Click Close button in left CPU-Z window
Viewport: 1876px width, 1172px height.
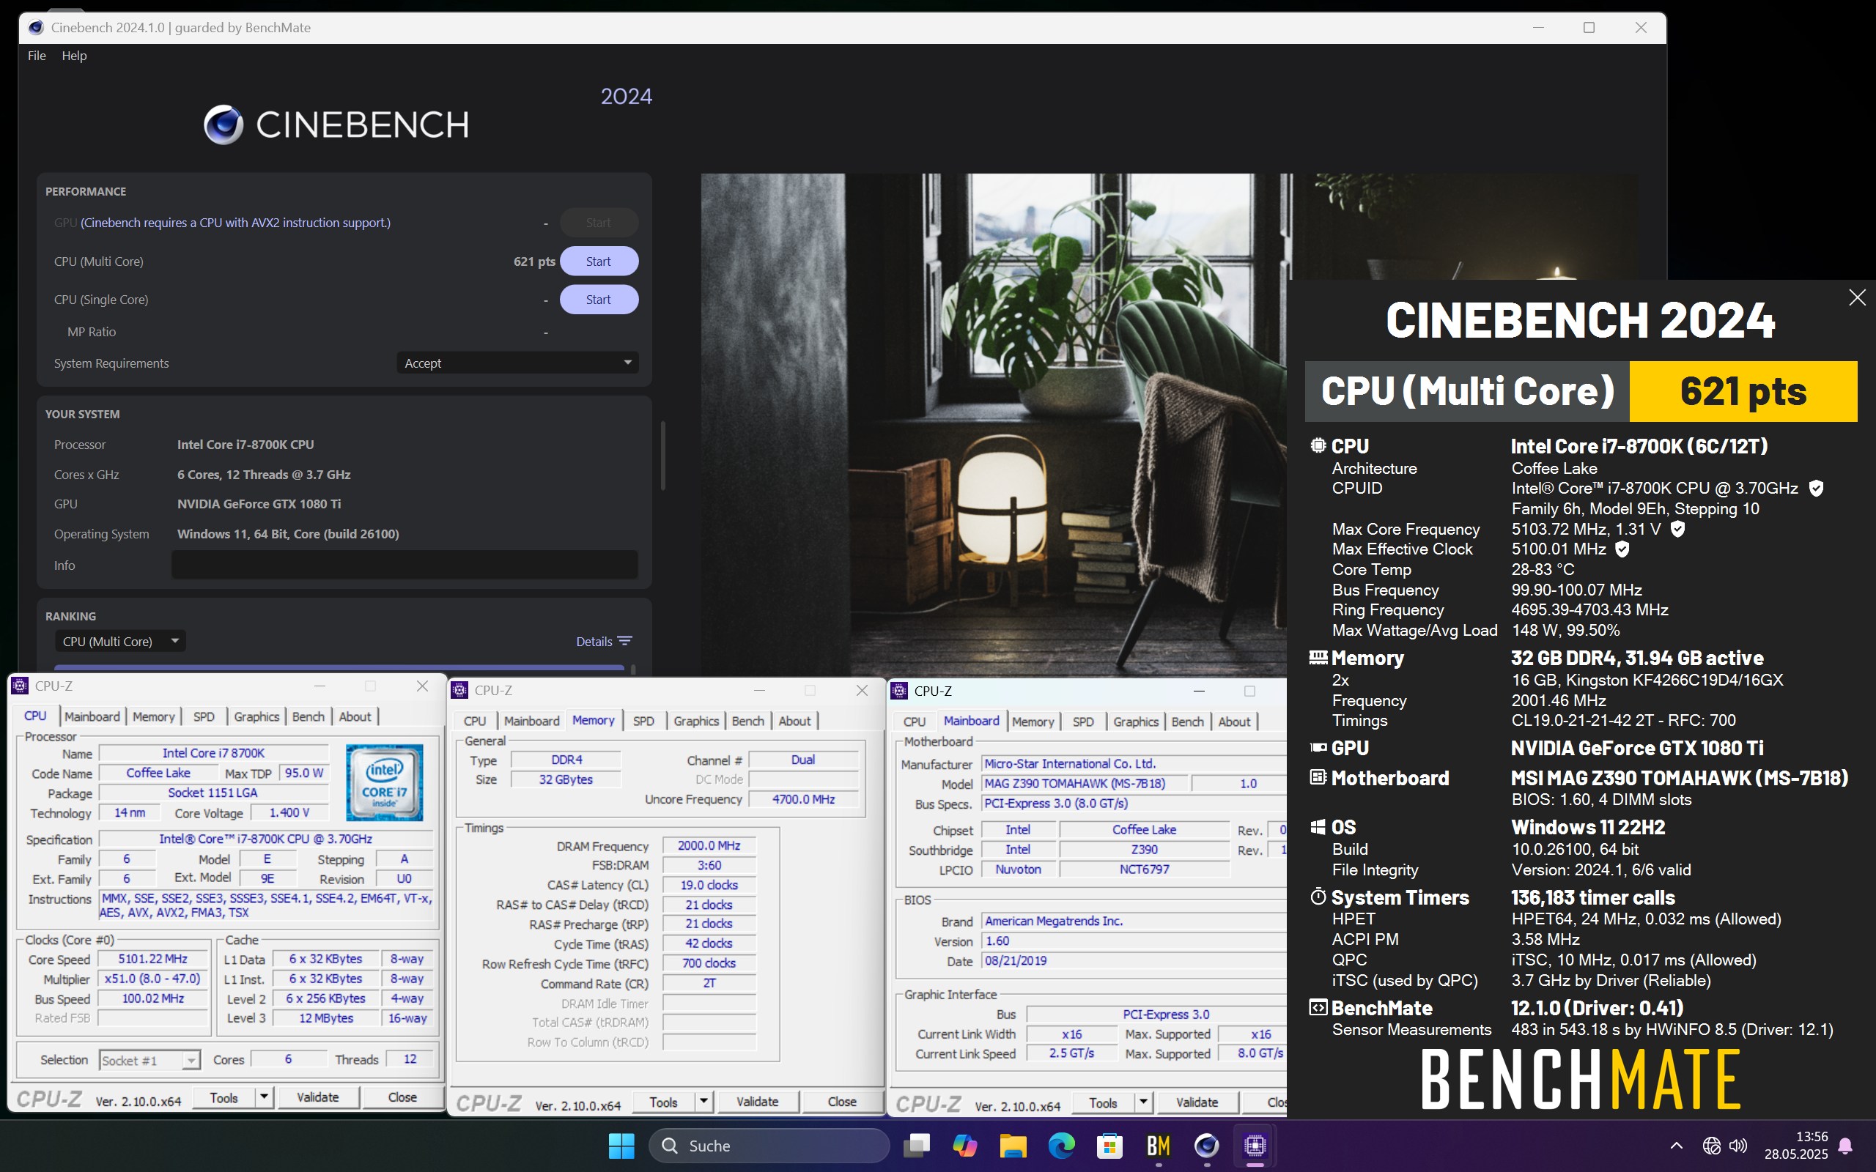[402, 1097]
